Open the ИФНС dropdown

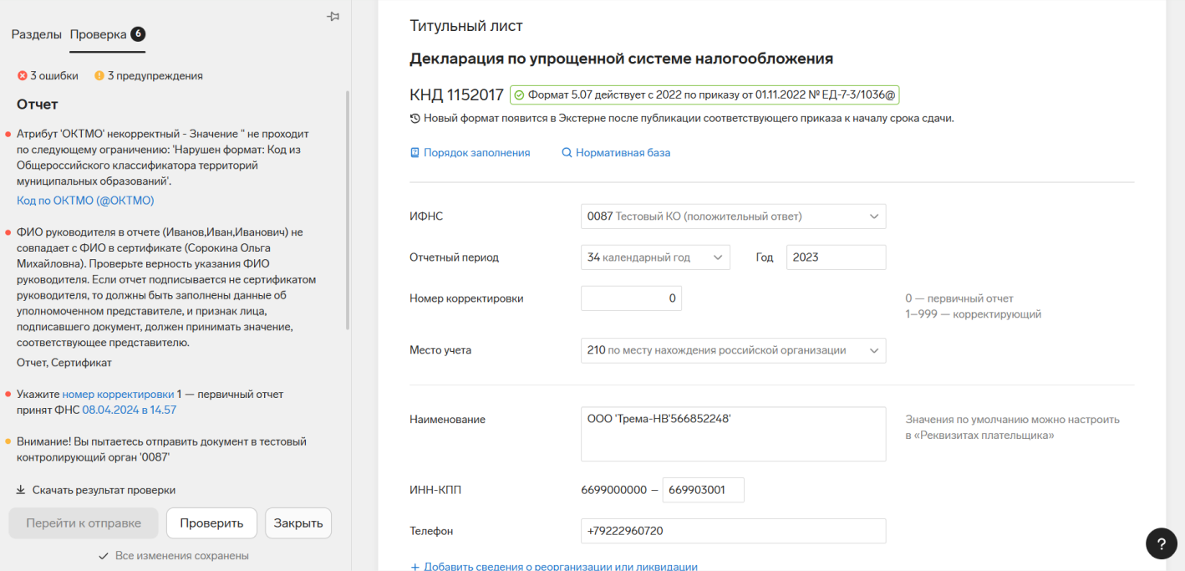pyautogui.click(x=733, y=217)
